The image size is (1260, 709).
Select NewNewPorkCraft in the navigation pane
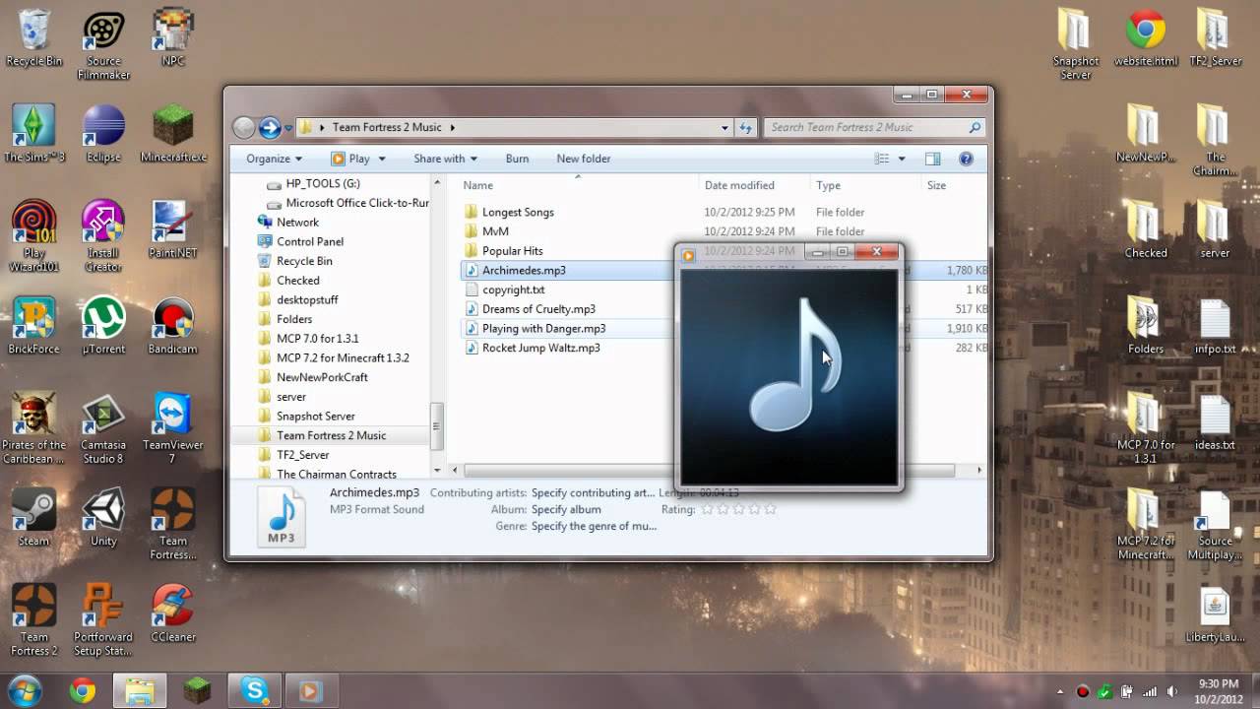coord(322,377)
